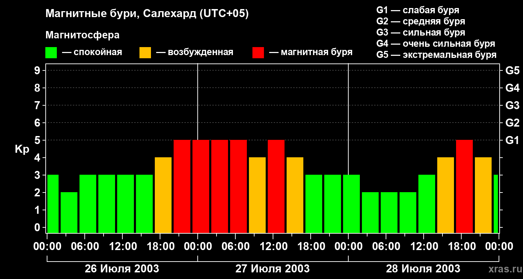The image size is (523, 279).
Task: Select the 'G1 — слабая буря' legend line
Action: click(418, 10)
